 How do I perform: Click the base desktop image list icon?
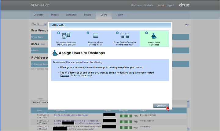tap(95, 36)
